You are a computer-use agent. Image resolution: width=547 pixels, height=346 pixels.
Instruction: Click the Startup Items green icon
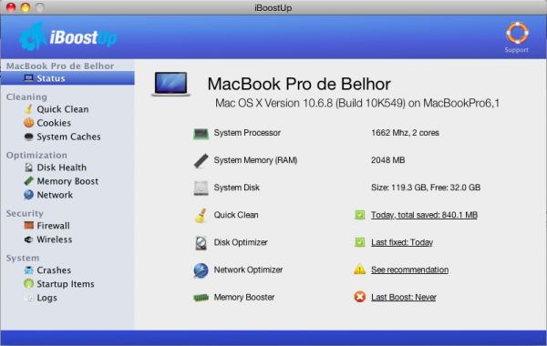click(28, 284)
